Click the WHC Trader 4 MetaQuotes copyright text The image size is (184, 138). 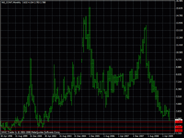click(31, 132)
